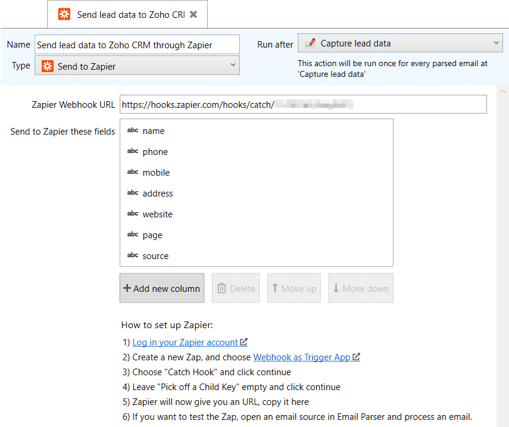509x427 pixels.
Task: Click the abc type icon beside 'name'
Action: (x=133, y=130)
